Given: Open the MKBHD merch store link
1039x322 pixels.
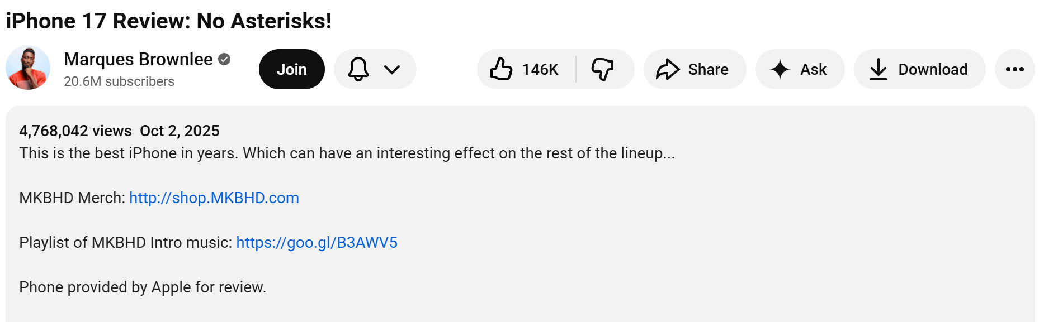Looking at the screenshot, I should (214, 198).
